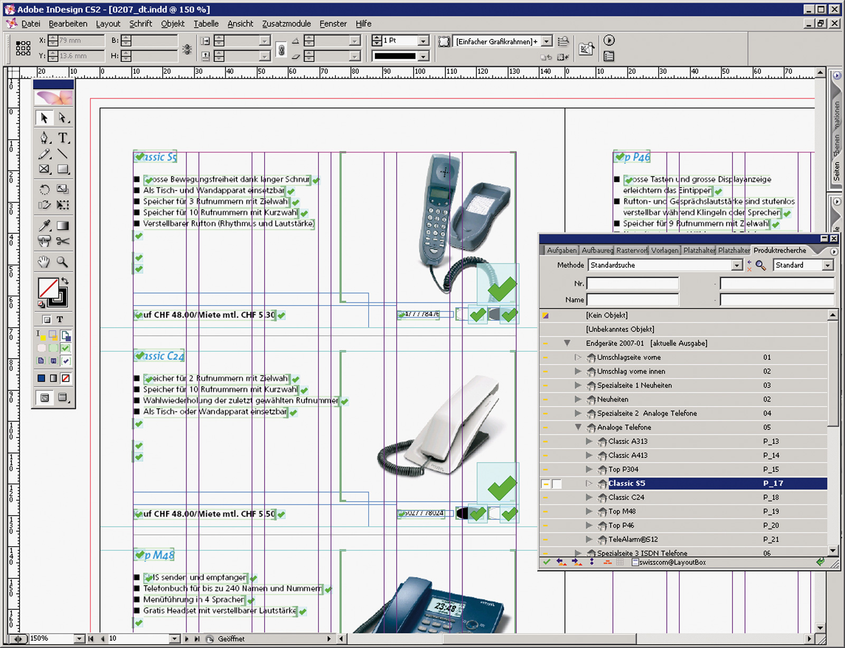Activate the Eyedropper tool
The width and height of the screenshot is (845, 648).
tap(45, 226)
